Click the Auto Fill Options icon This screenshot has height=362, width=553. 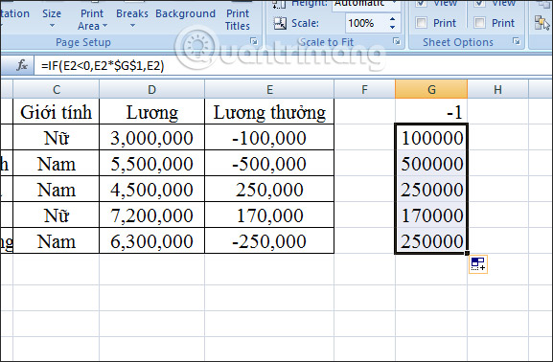click(x=478, y=264)
